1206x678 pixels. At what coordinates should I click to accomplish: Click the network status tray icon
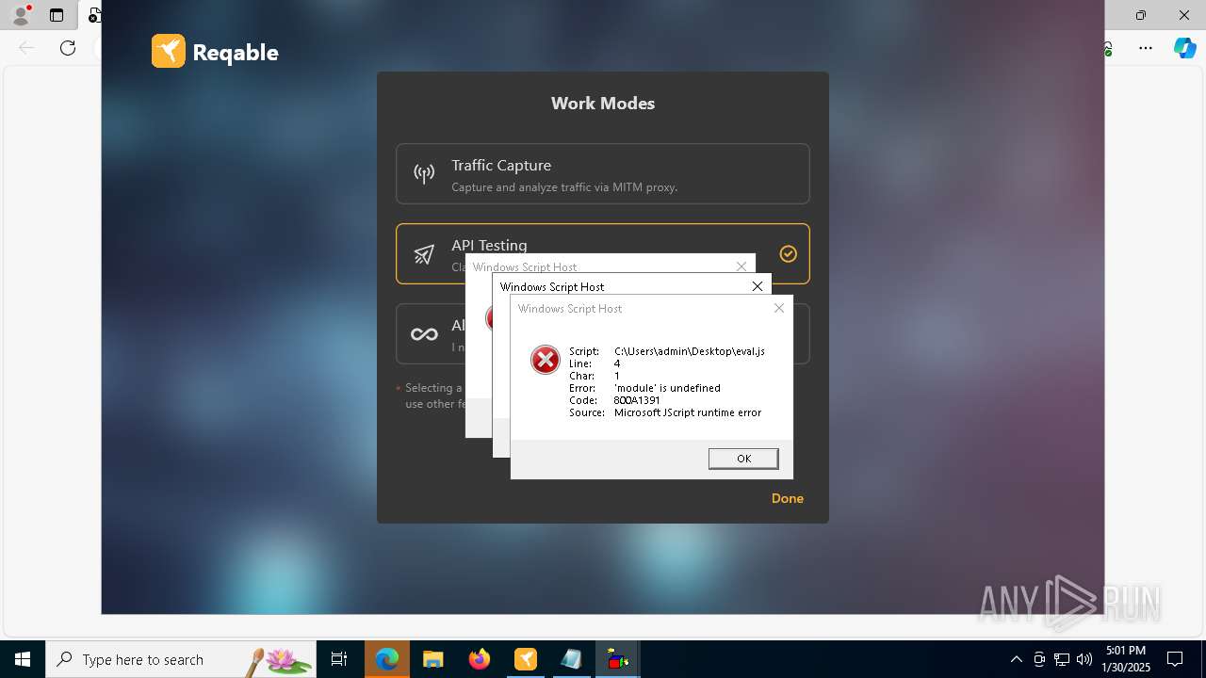tap(1062, 659)
